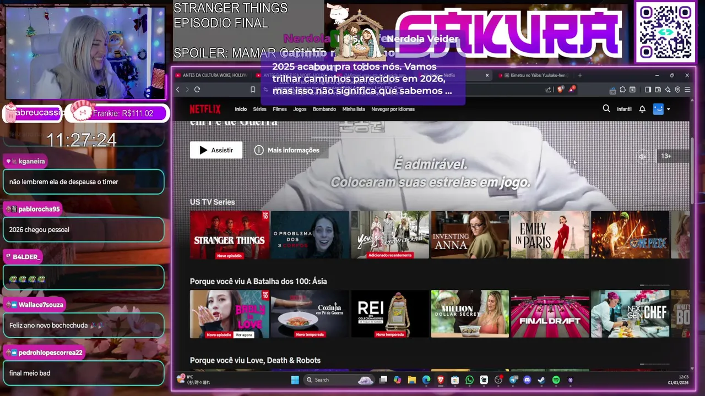Open the Filmes section
The image size is (705, 396).
point(280,109)
